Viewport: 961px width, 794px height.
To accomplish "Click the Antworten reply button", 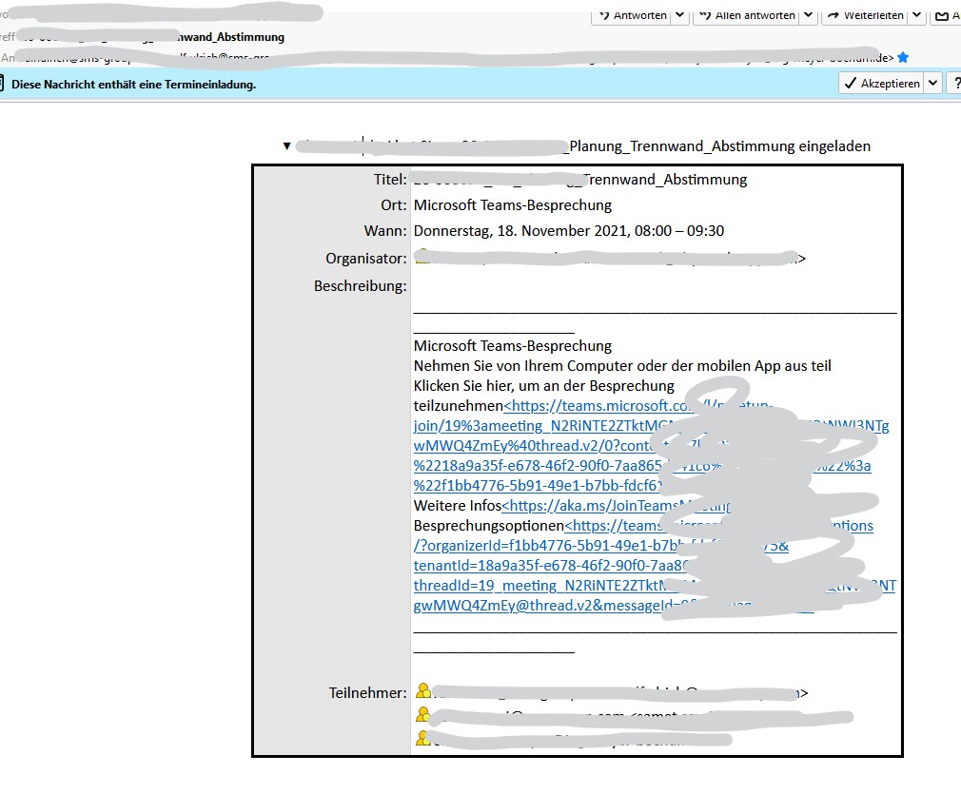I will coord(631,16).
